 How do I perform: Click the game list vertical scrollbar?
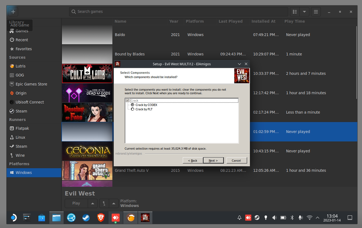tap(356, 62)
